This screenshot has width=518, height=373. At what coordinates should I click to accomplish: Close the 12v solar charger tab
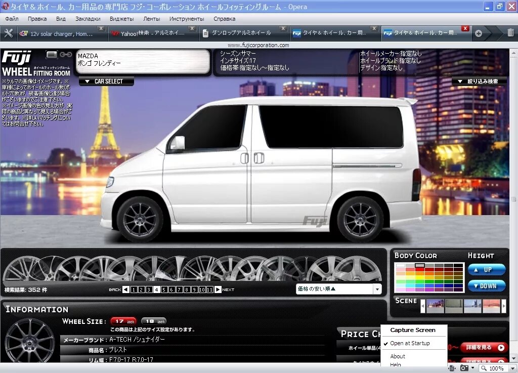101,28
